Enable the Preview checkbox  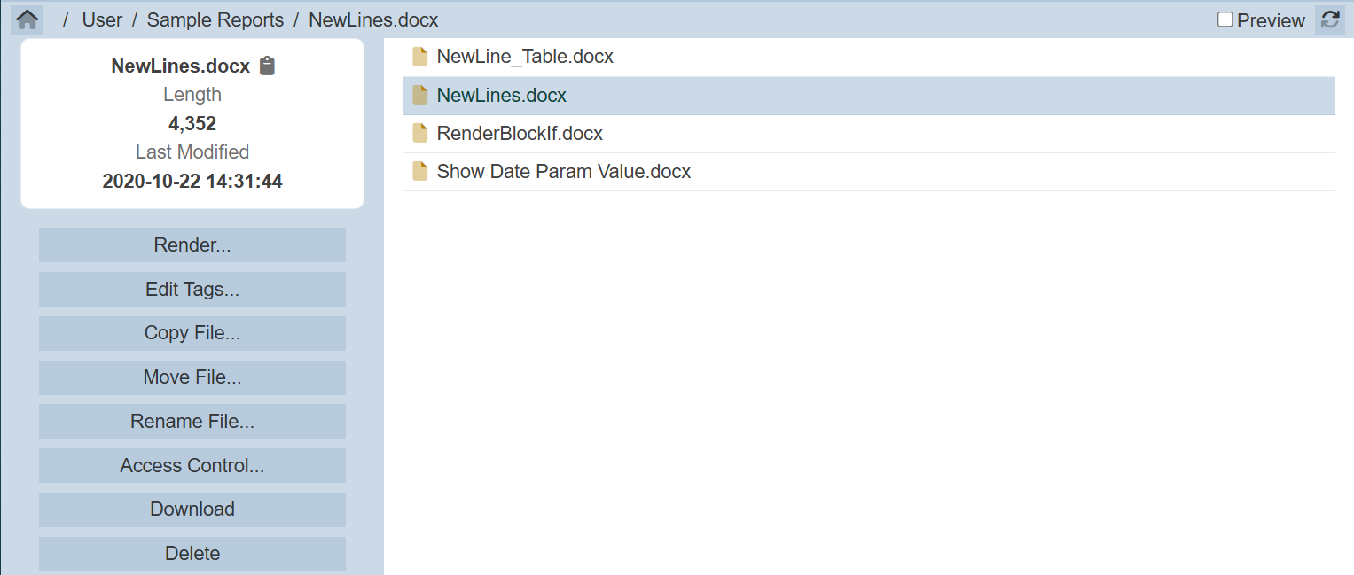pyautogui.click(x=1225, y=19)
